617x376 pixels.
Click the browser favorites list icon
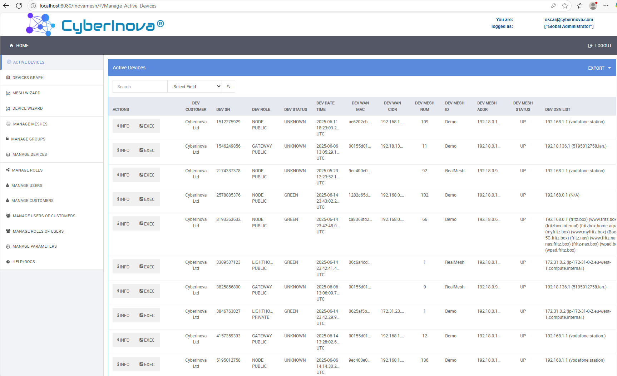pos(580,6)
